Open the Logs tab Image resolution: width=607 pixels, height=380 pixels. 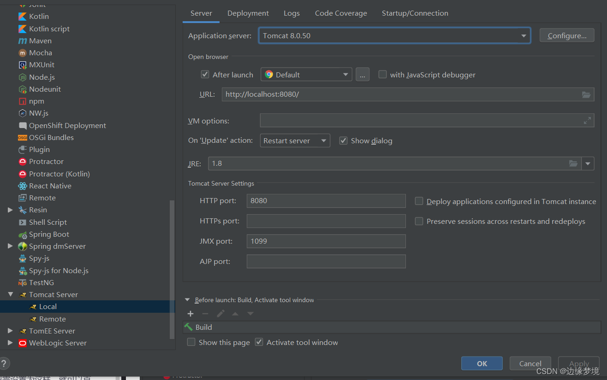292,13
